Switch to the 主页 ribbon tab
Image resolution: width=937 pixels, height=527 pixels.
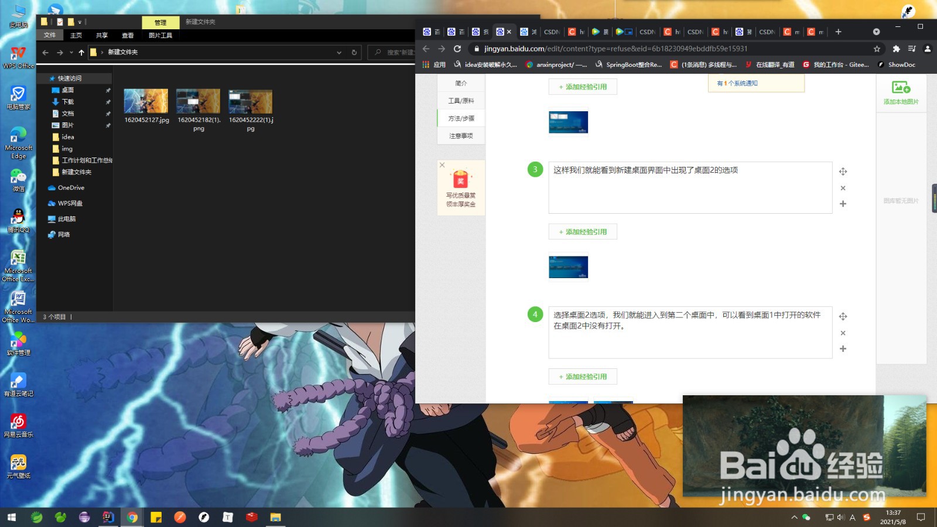click(76, 36)
